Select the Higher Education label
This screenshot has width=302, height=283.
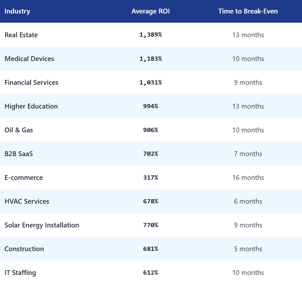point(31,106)
